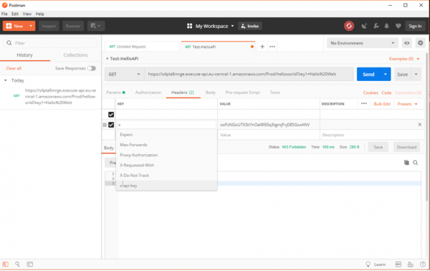Screen dimensions: 430x271
Task: Click the environment quick look eye icon
Action: tap(406, 43)
